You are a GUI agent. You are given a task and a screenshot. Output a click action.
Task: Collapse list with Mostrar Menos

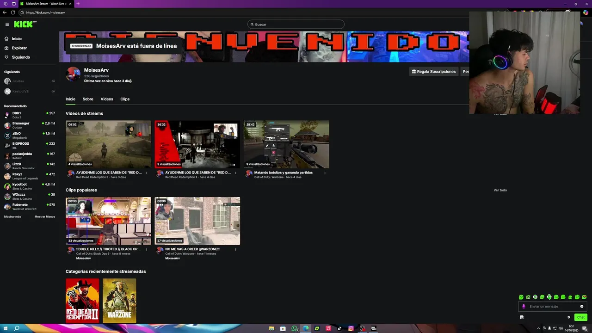point(45,217)
